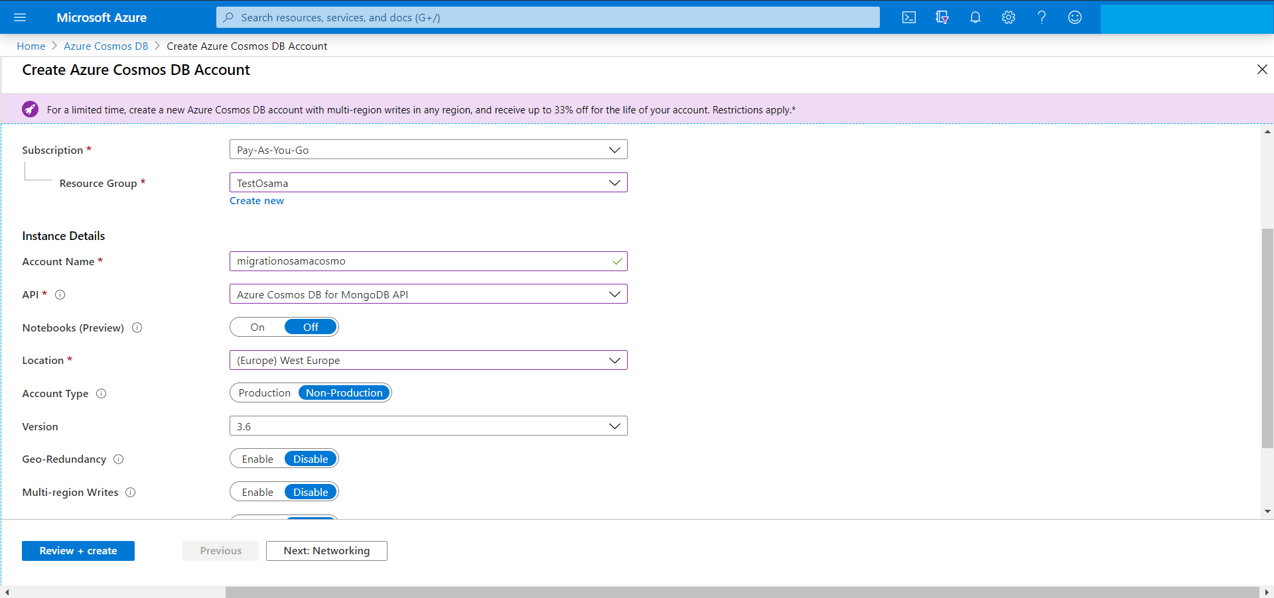The height and width of the screenshot is (598, 1274).
Task: Send feedback using the smiley icon
Action: coord(1074,17)
